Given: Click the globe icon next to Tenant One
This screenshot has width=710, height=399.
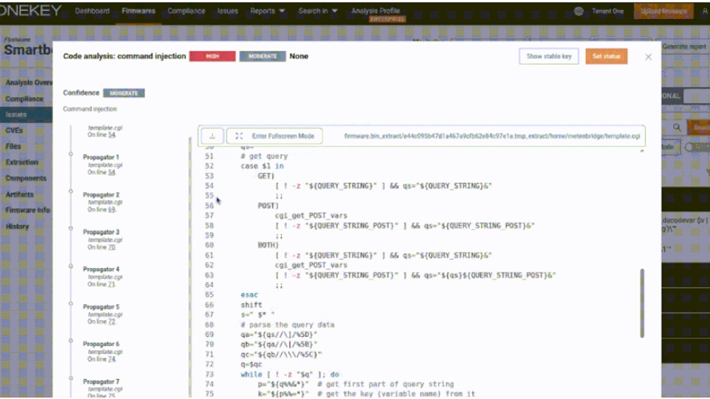Looking at the screenshot, I should coord(578,10).
